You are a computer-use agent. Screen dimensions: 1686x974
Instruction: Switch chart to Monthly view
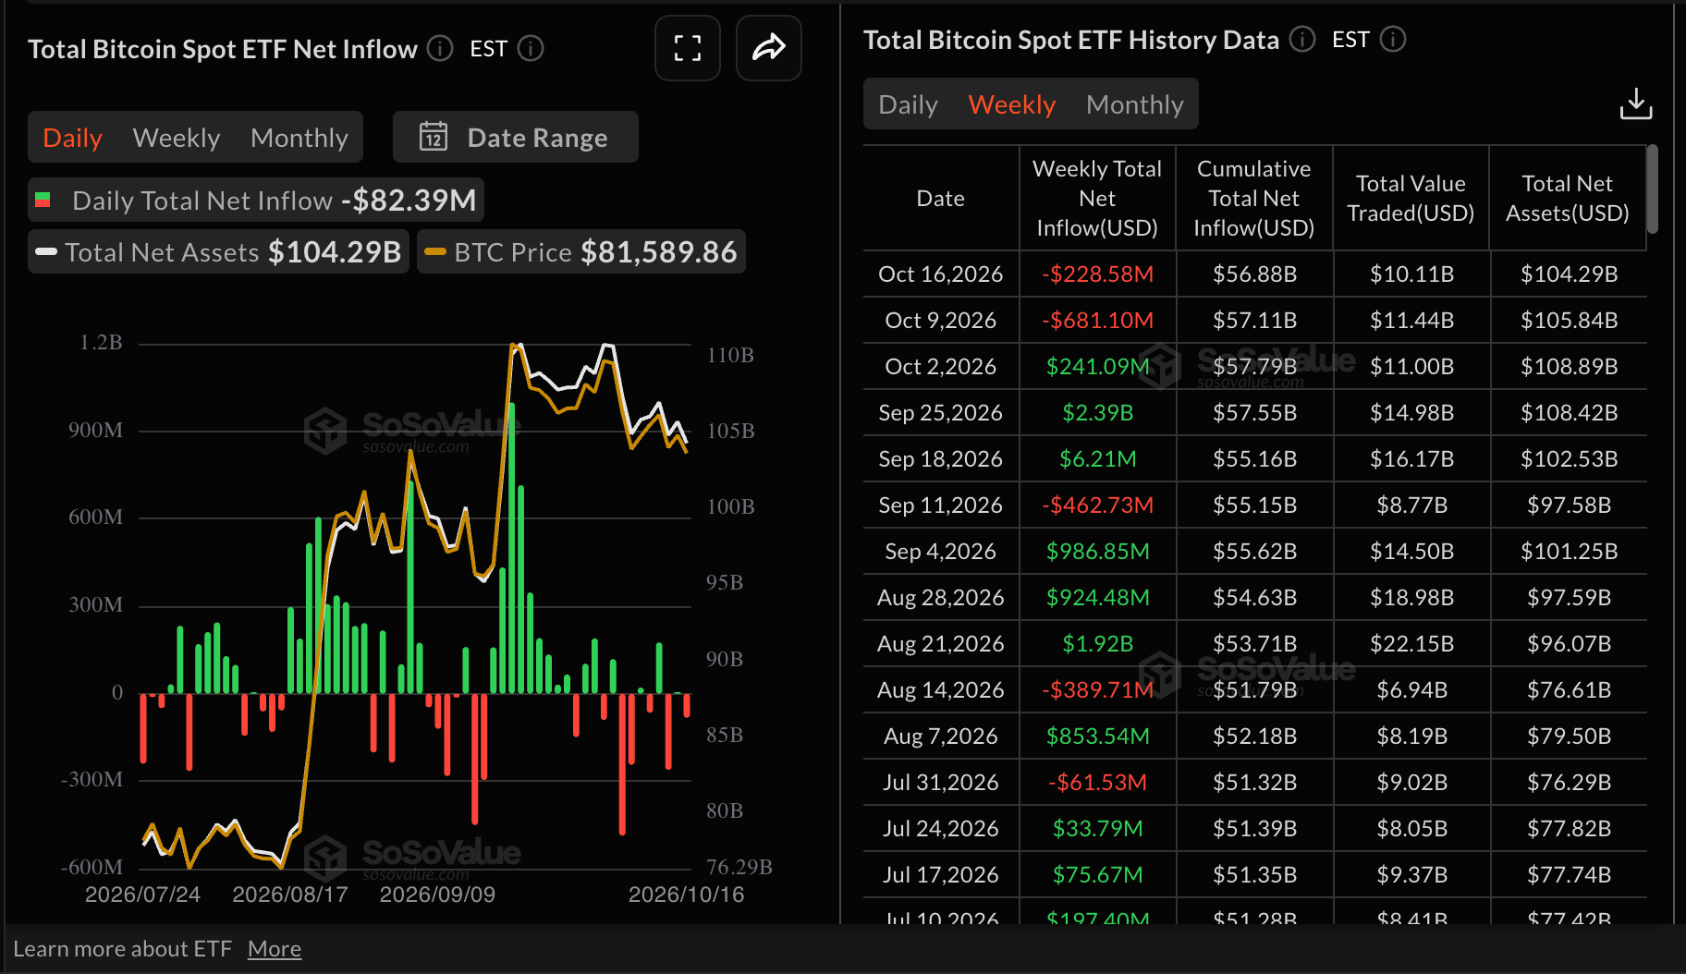(299, 137)
